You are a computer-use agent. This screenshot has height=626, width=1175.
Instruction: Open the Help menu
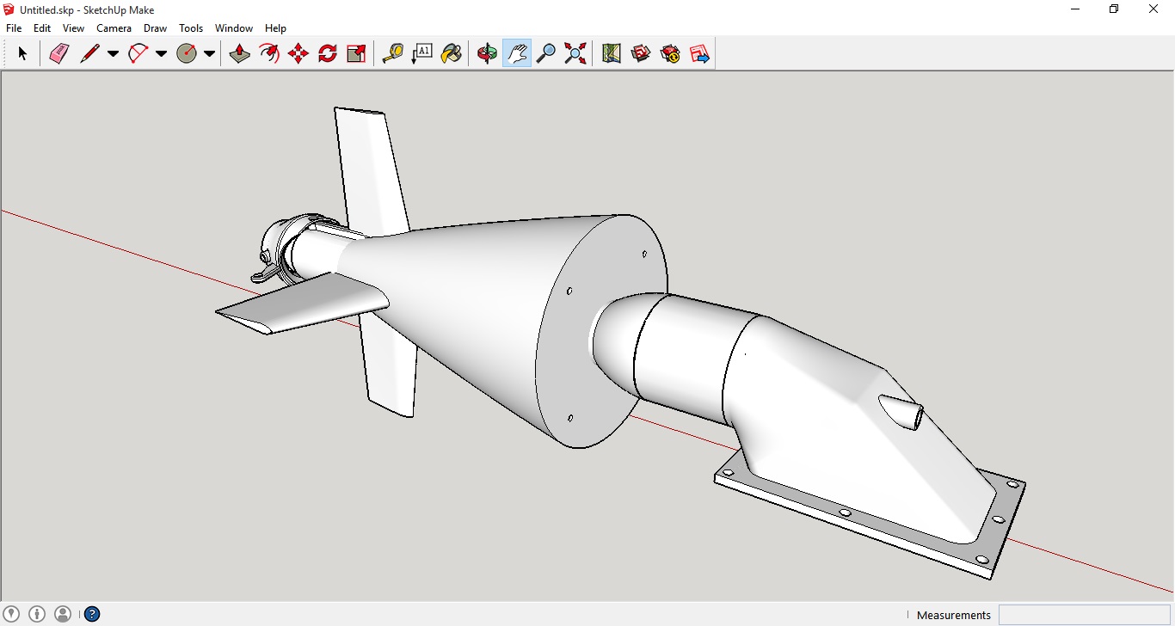[x=275, y=28]
